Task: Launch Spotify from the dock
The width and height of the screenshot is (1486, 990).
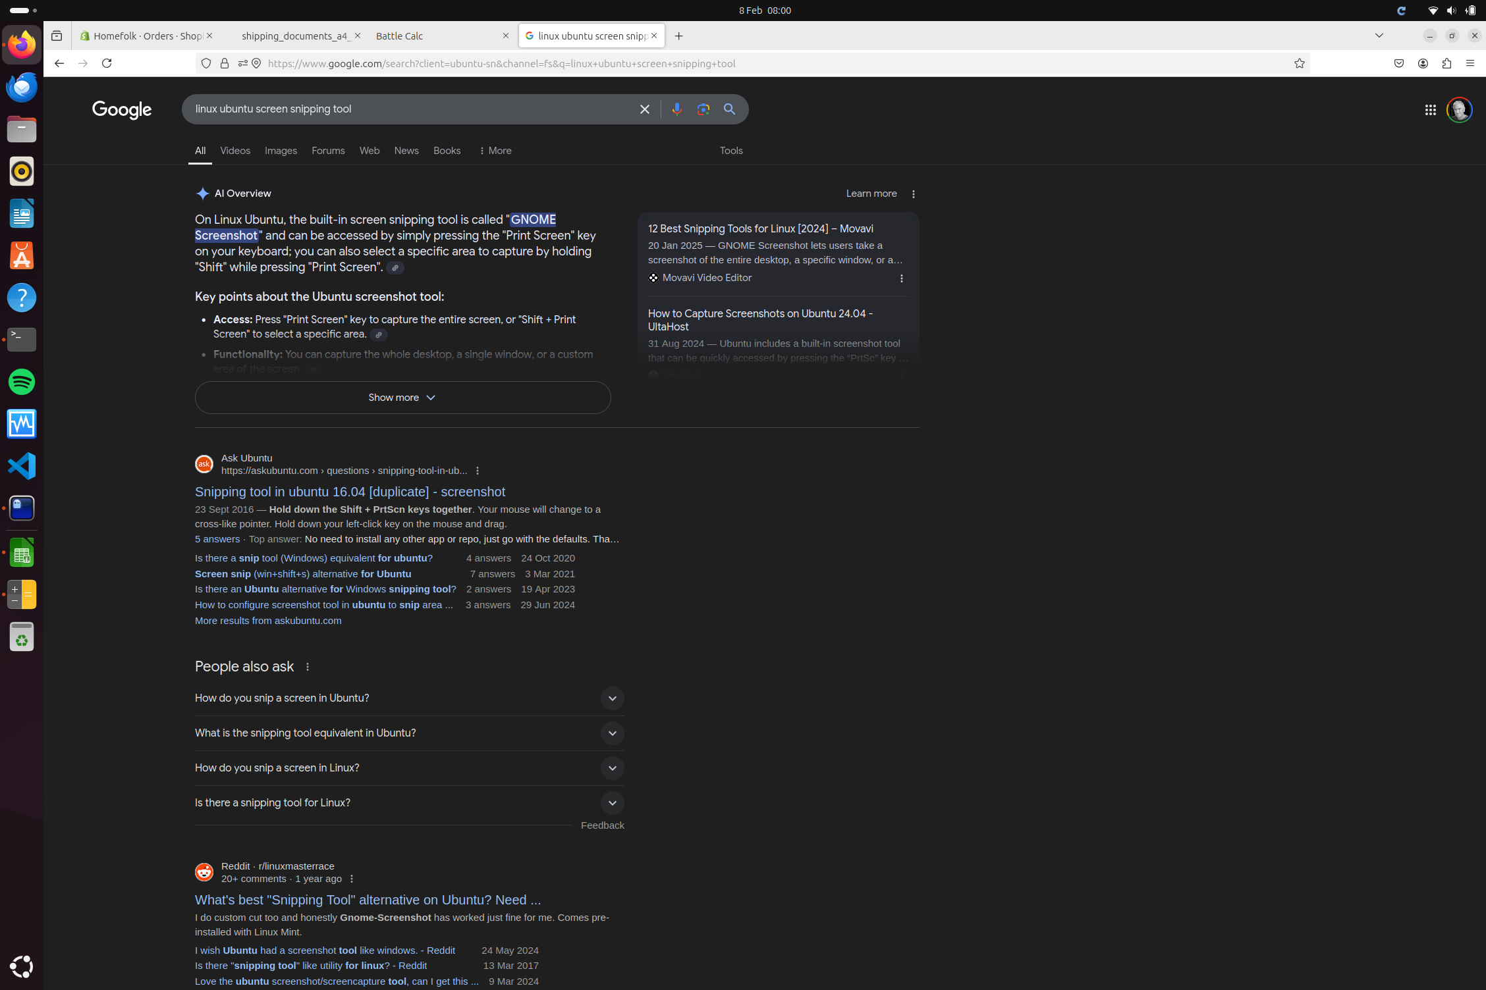Action: click(x=22, y=382)
